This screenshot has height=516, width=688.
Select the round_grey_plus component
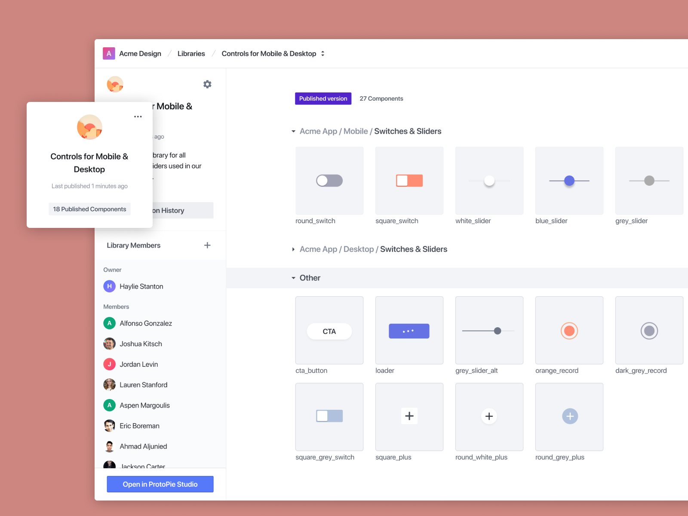click(x=569, y=416)
